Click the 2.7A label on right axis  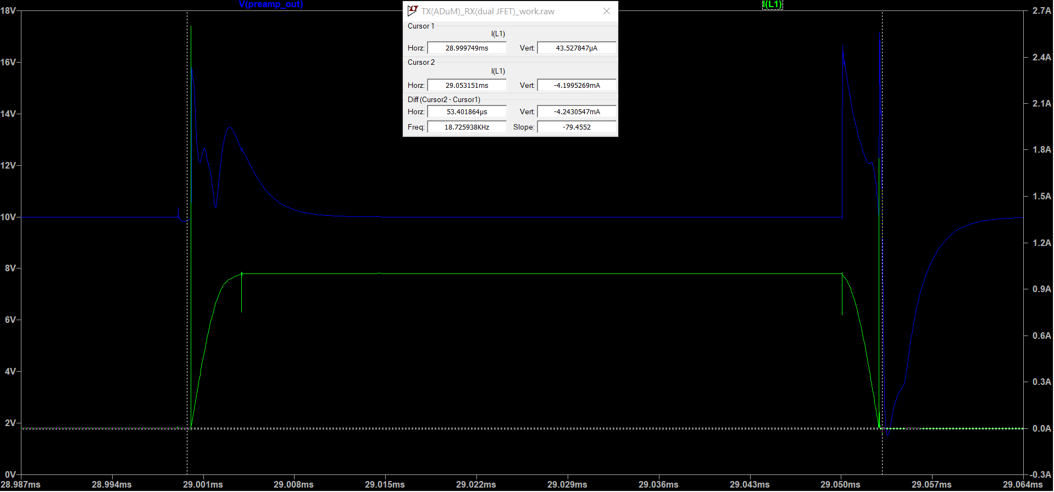click(x=1042, y=10)
